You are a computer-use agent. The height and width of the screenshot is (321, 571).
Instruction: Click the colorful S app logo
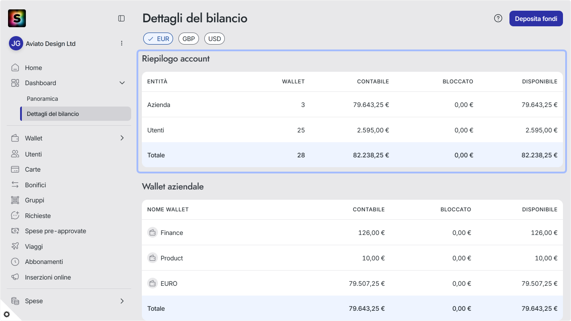[17, 18]
